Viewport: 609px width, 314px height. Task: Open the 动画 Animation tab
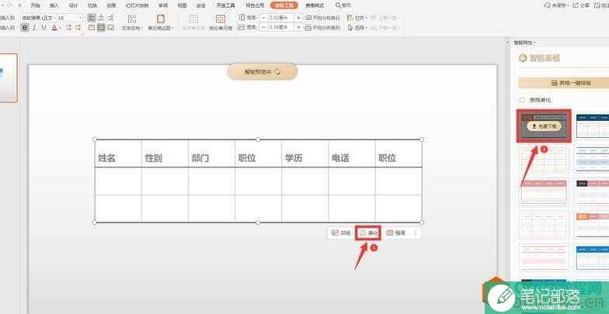112,5
